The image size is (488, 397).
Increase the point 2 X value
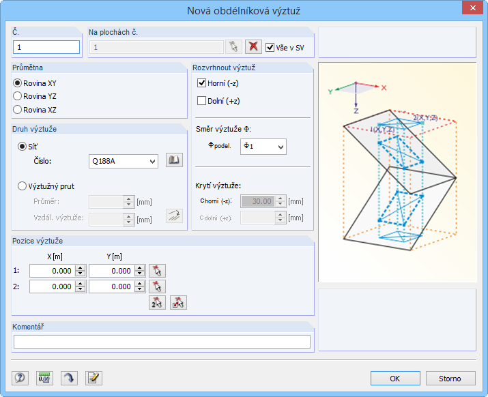pos(81,284)
